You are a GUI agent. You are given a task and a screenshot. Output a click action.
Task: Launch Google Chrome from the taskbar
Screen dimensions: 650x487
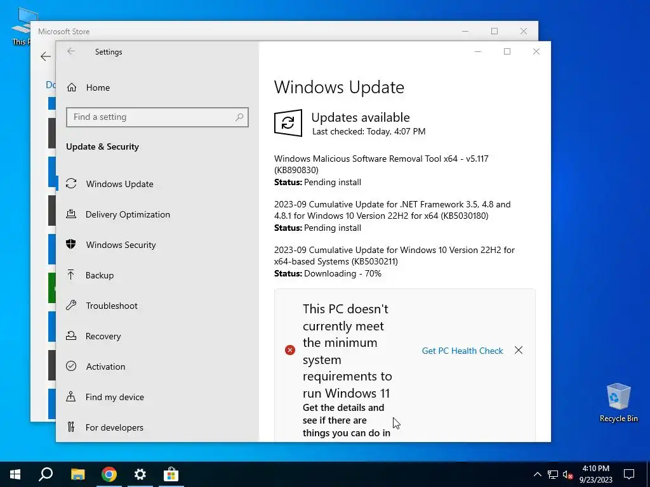pos(109,474)
